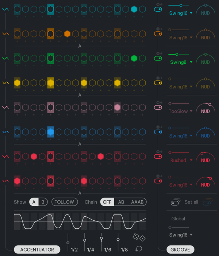The height and width of the screenshot is (256, 219).
Task: Click the 1/4 accent slider handle
Action: pos(85,240)
